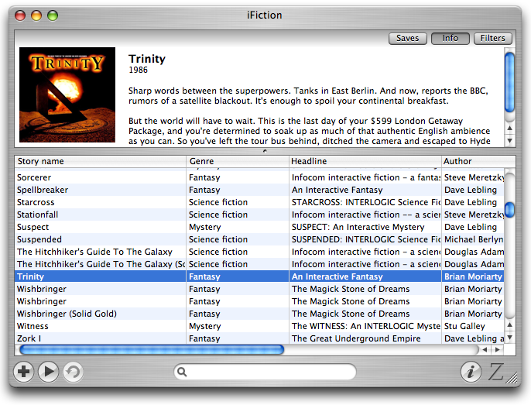The image size is (531, 405).
Task: Click the horizontal scrollbar right arrow
Action: pyautogui.click(x=497, y=350)
